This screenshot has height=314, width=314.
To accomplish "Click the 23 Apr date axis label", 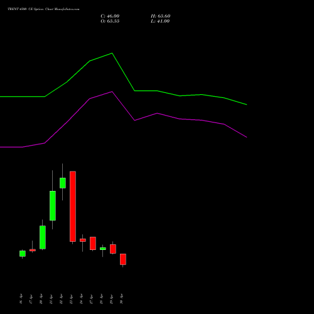I will click(x=71, y=299).
